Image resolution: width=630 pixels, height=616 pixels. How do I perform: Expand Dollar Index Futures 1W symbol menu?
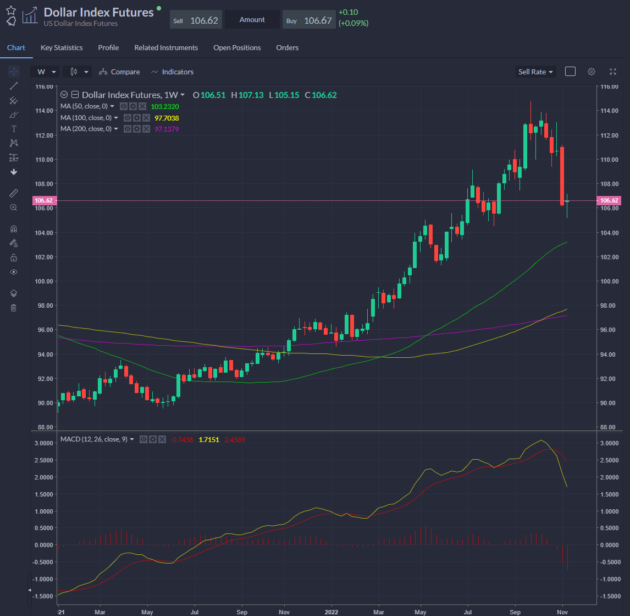click(183, 95)
